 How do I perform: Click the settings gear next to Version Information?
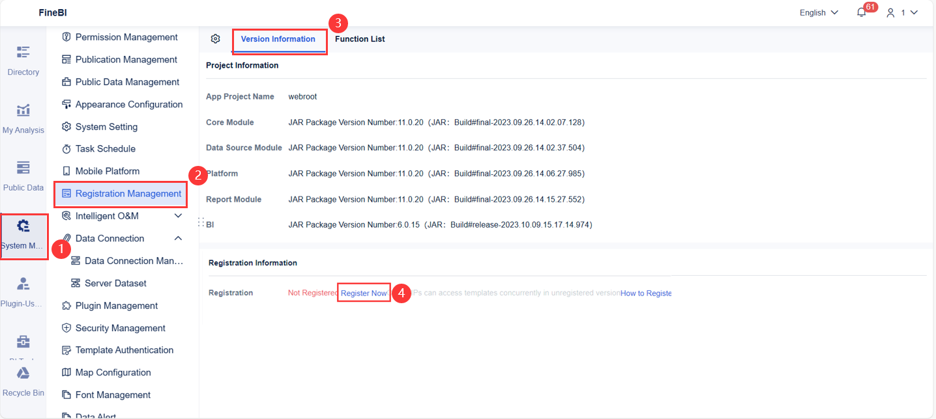point(215,39)
